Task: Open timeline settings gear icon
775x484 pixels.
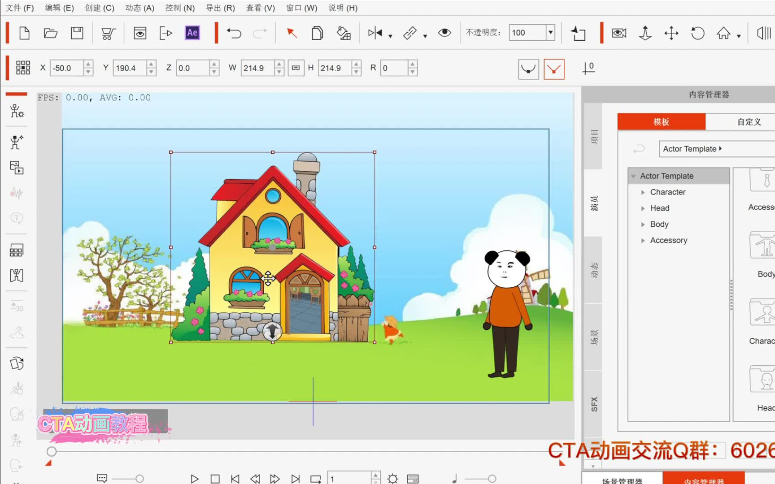Action: (x=392, y=479)
